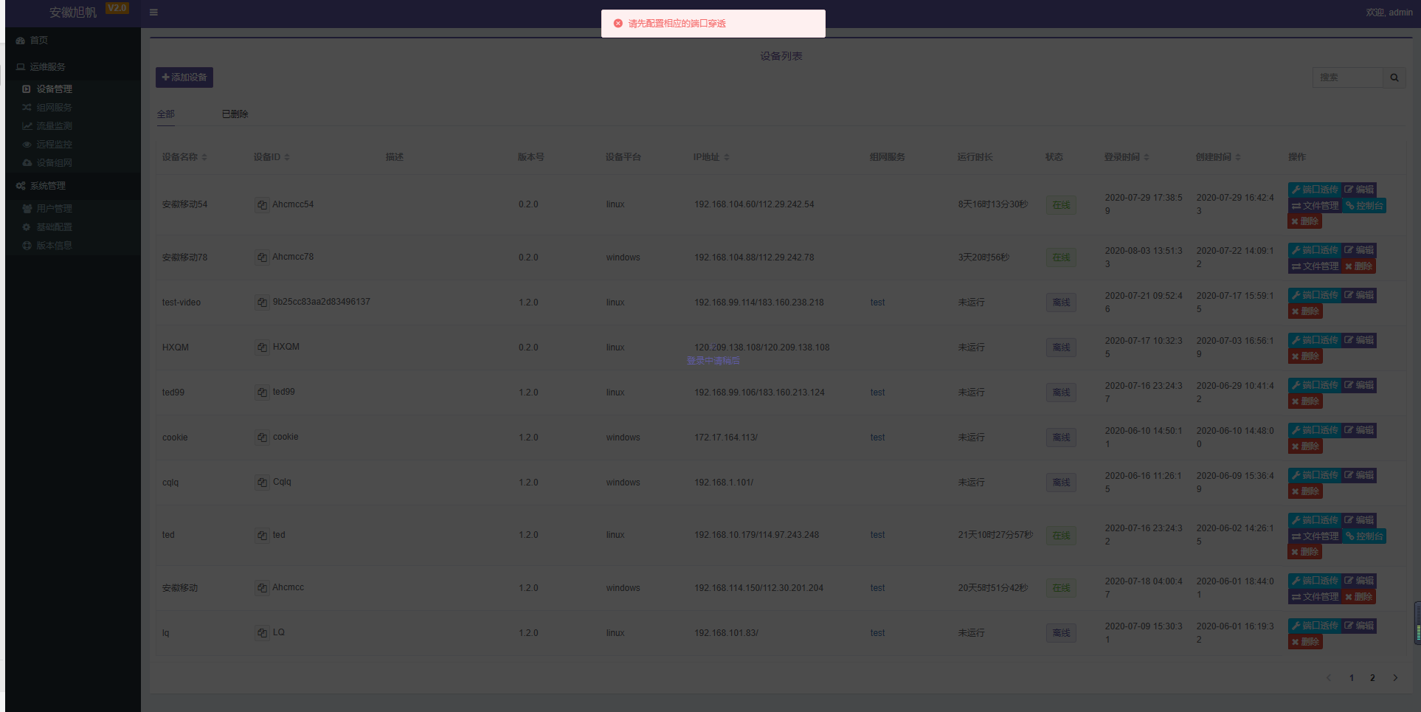Open 版本信息 in sidebar
Screen dimensions: 1421x712
pos(72,246)
